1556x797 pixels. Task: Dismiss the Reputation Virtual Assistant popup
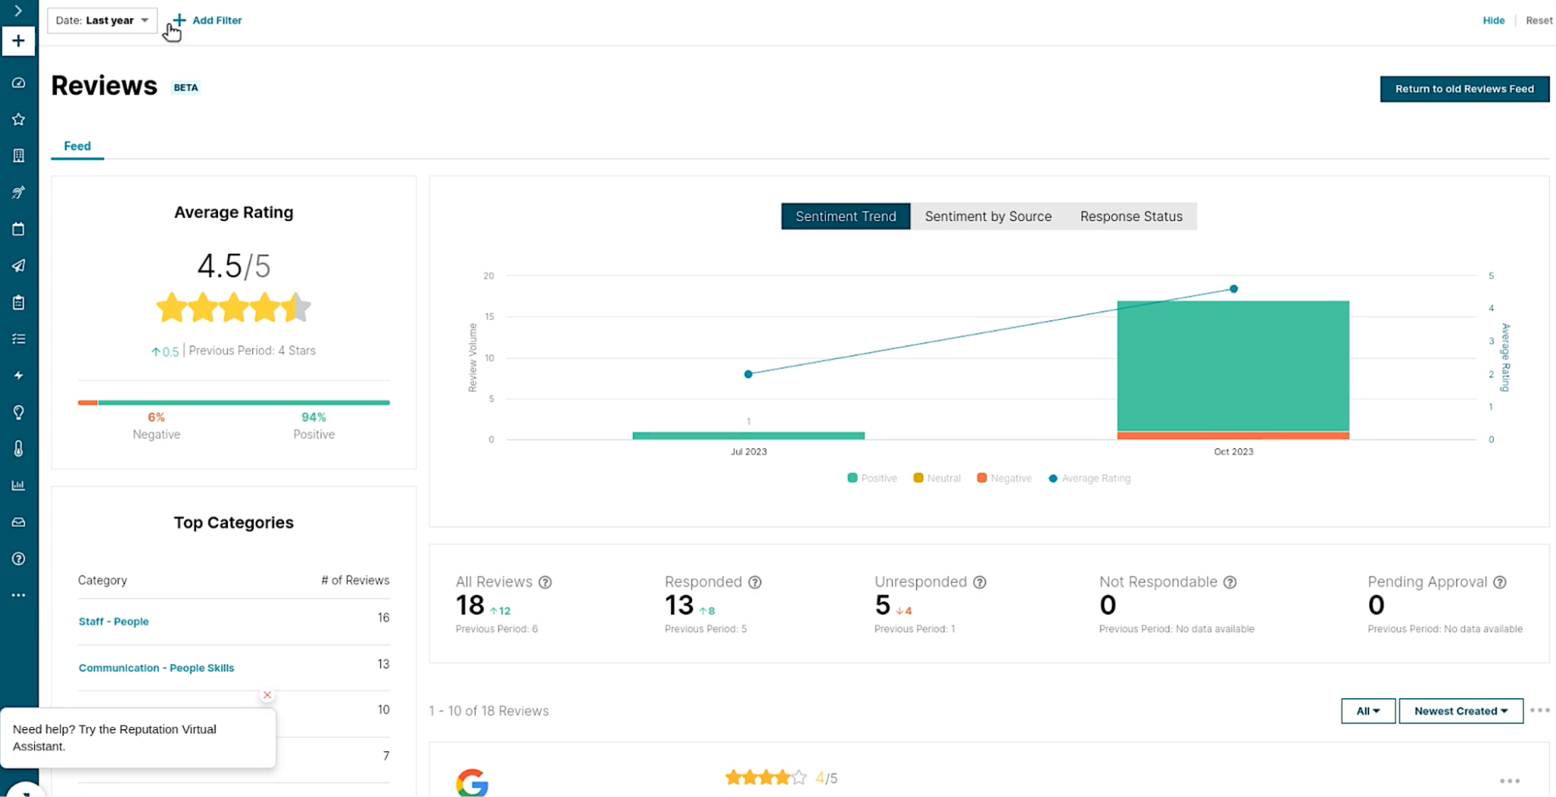coord(267,694)
